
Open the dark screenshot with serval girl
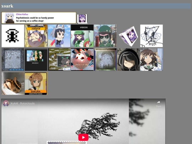pyautogui.click(x=36, y=59)
